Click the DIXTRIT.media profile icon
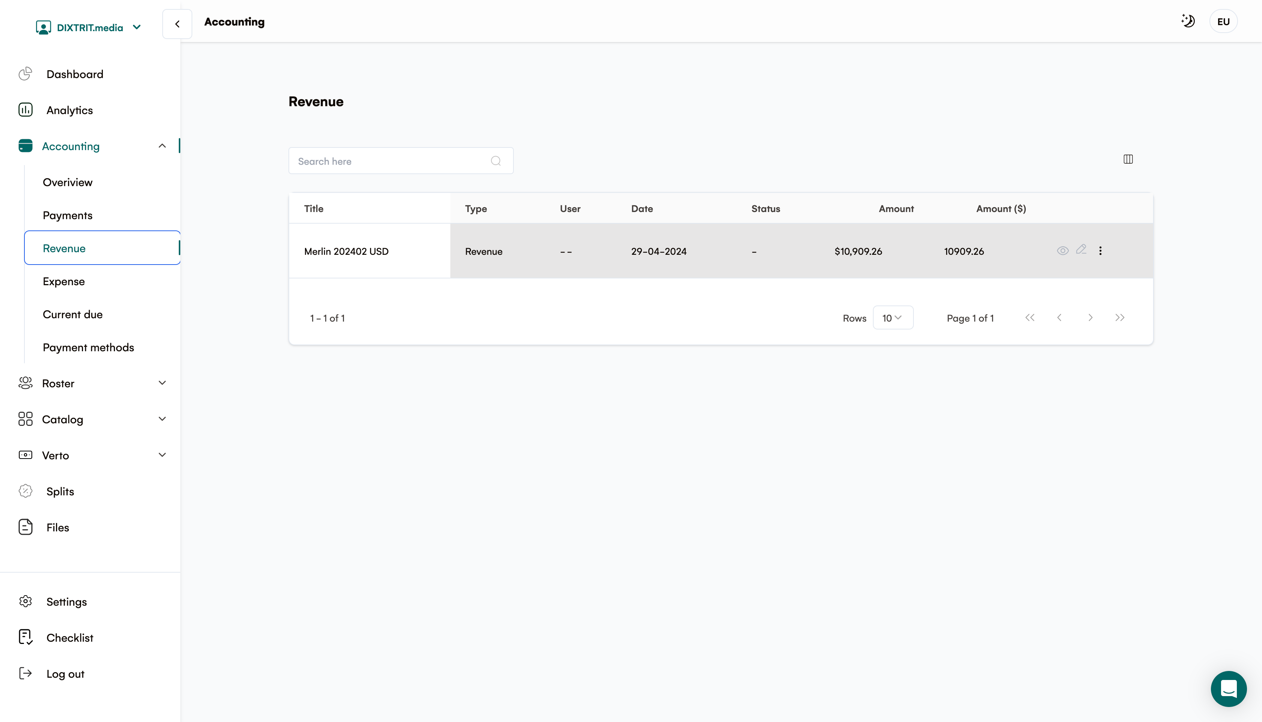1262x722 pixels. coord(43,27)
